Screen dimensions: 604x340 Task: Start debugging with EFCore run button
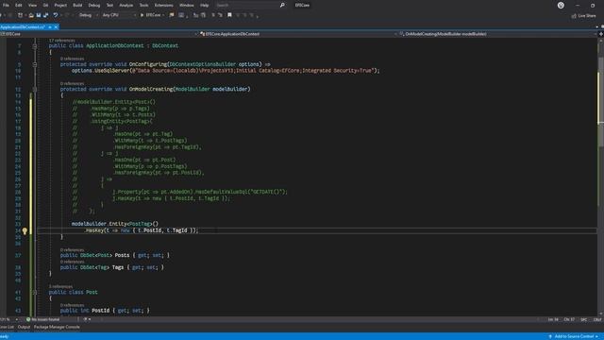click(x=150, y=15)
